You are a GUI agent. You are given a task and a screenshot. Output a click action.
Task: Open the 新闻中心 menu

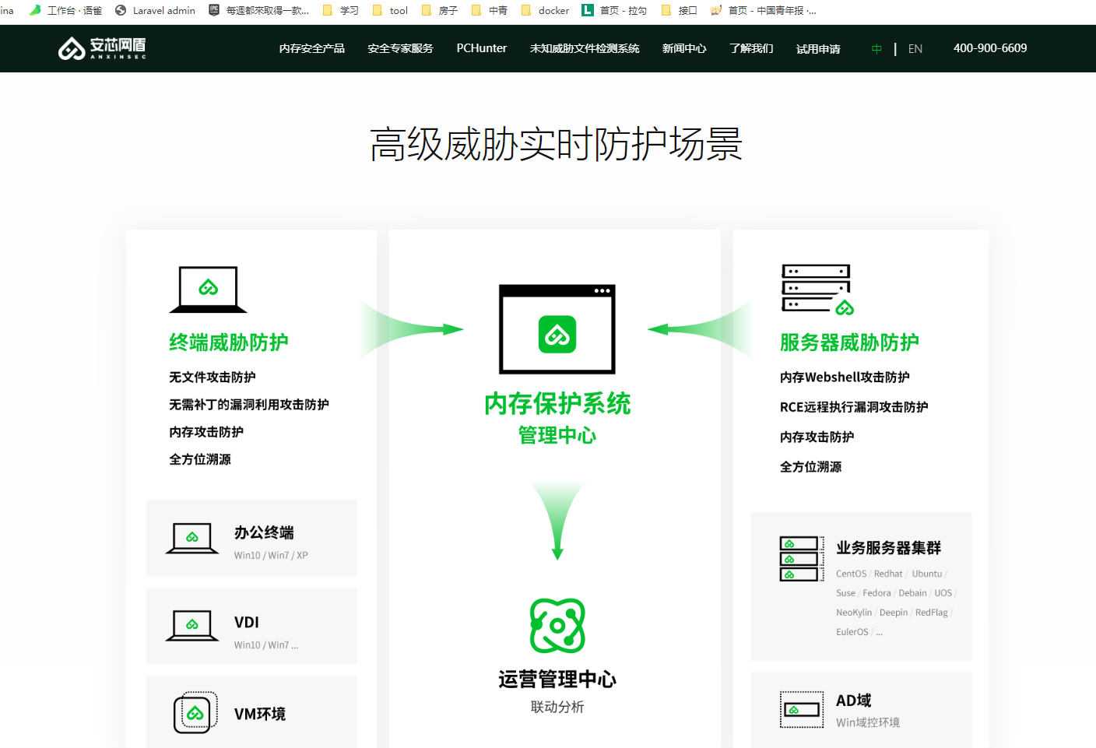[x=684, y=48]
